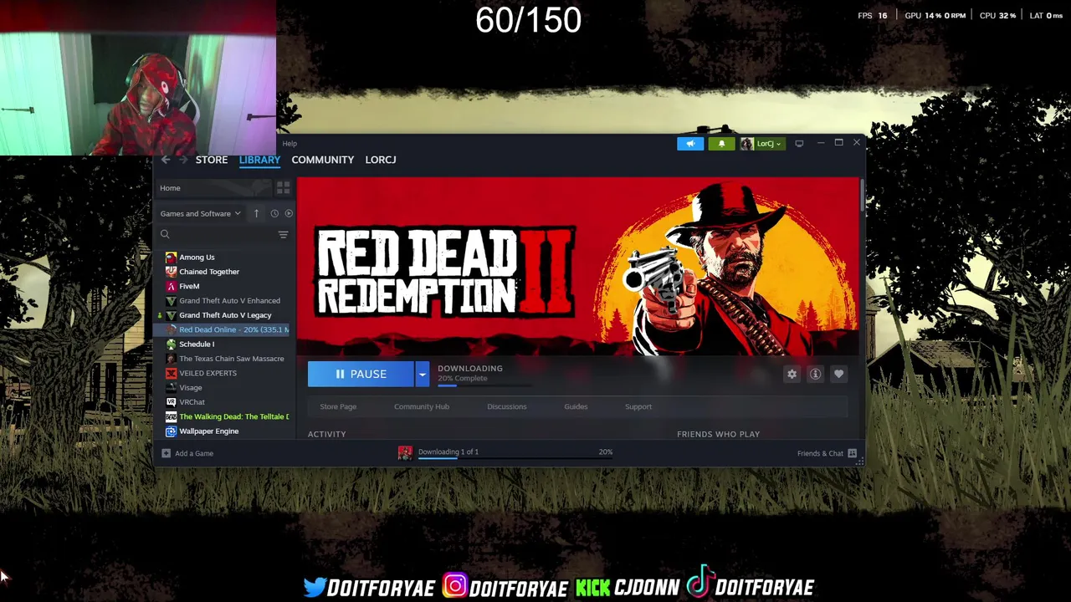Image resolution: width=1071 pixels, height=602 pixels.
Task: Select Among Us in the game list
Action: tap(197, 258)
